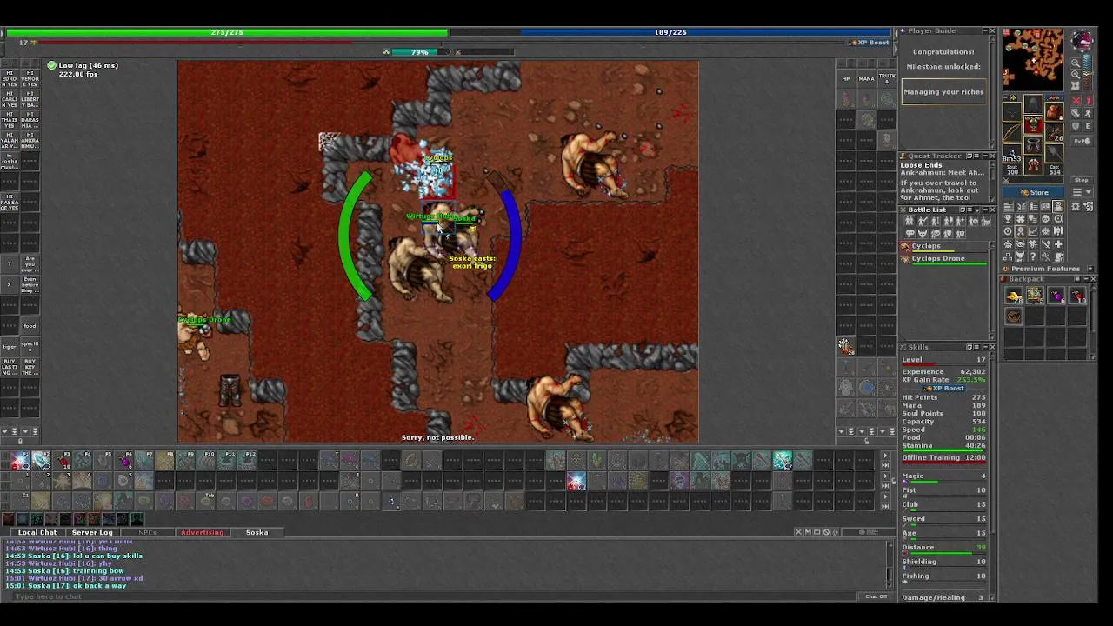Trigger the food hotkey button
This screenshot has height=626, width=1113.
(30, 326)
